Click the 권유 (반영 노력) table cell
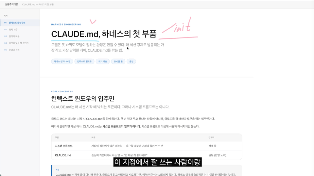 pos(217,155)
